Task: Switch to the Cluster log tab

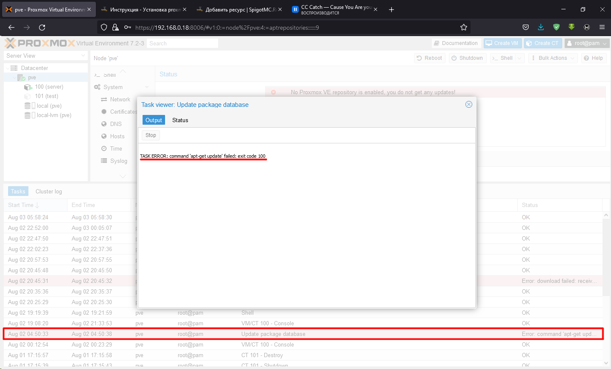Action: 49,191
